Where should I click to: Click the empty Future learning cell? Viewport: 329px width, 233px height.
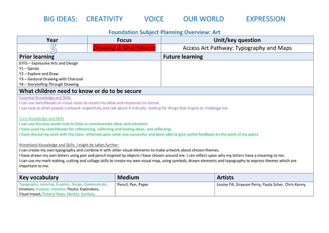[237, 74]
